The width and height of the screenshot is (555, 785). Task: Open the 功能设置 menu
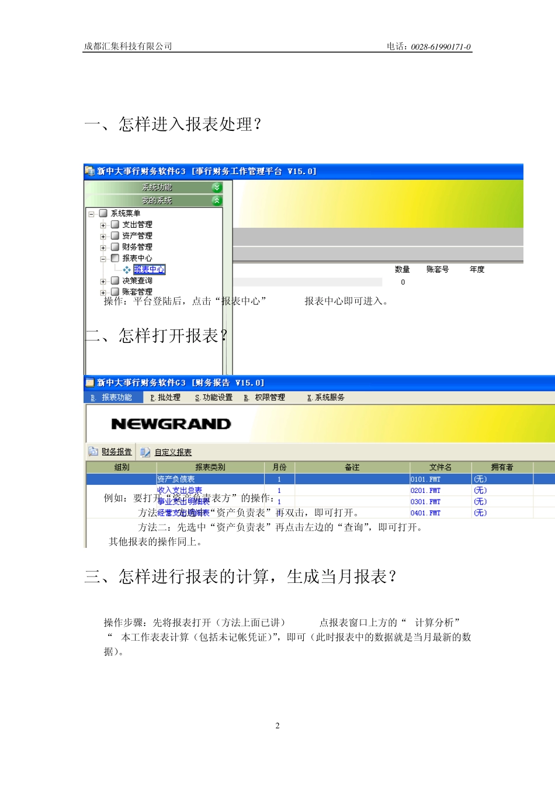point(214,397)
